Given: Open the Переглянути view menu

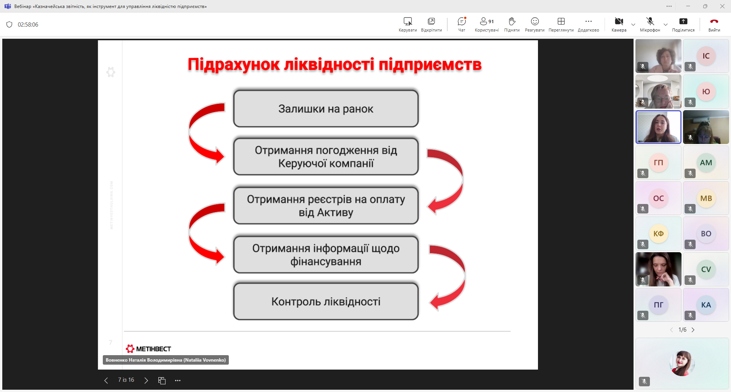Looking at the screenshot, I should click(x=561, y=24).
